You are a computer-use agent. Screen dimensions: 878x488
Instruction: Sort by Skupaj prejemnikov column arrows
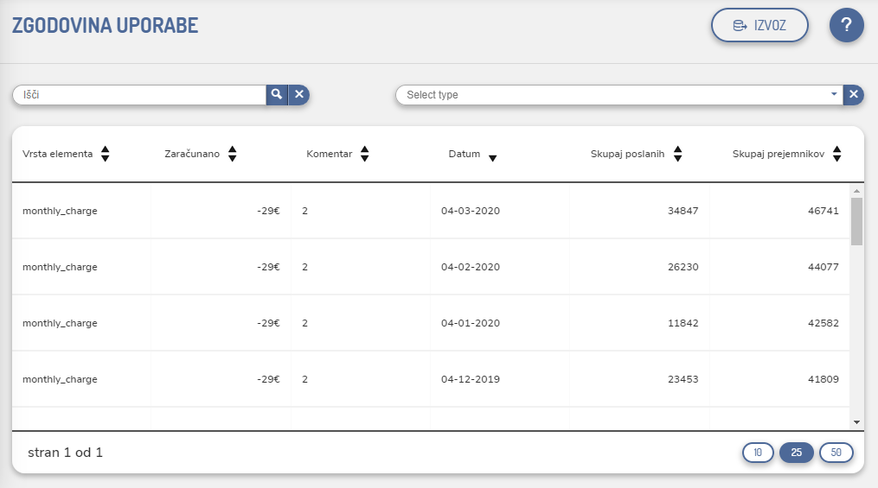pyautogui.click(x=836, y=154)
